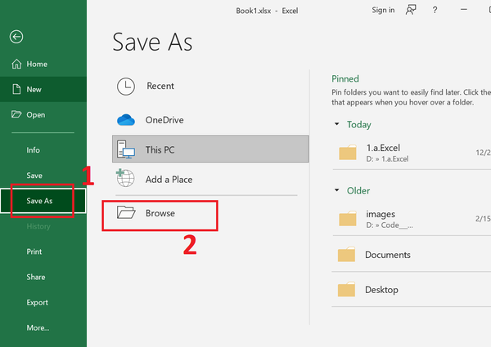Click the Documents folder icon
The width and height of the screenshot is (491, 347).
coord(347,254)
